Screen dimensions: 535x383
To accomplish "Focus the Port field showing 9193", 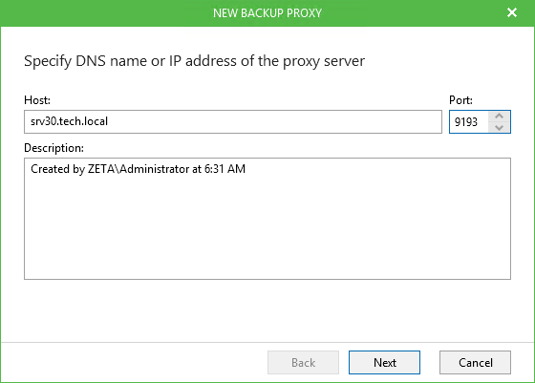I will pyautogui.click(x=480, y=121).
